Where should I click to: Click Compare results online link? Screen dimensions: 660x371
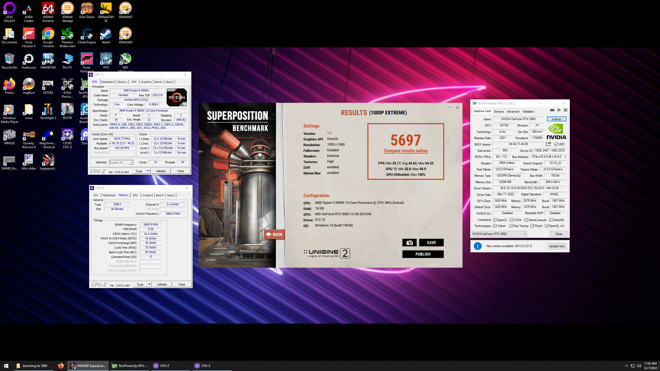pos(406,151)
